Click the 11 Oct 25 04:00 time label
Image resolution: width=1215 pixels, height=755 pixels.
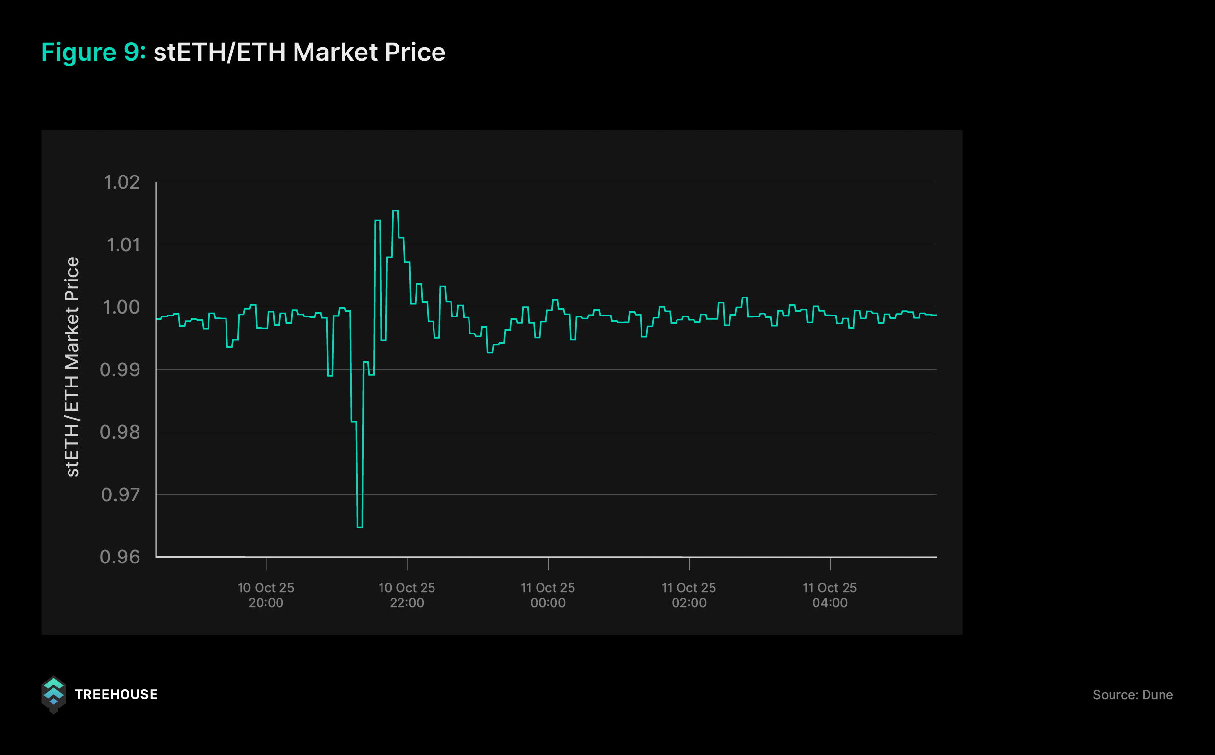click(x=830, y=595)
